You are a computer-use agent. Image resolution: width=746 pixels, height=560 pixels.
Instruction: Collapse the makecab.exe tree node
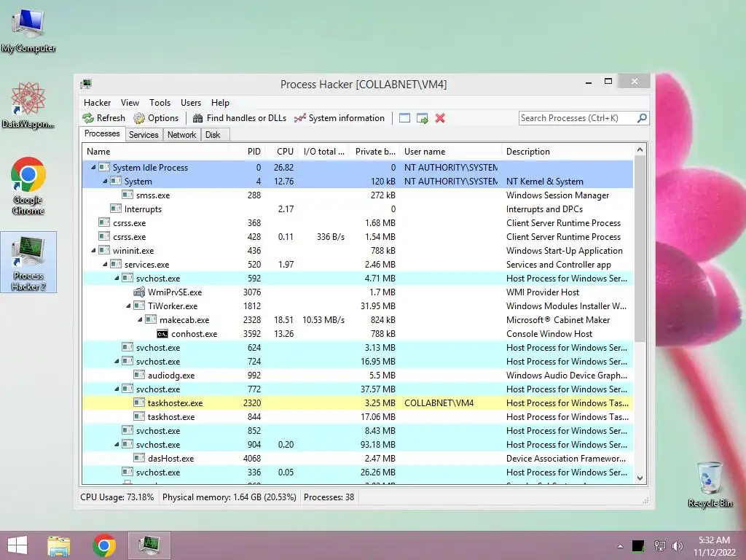(140, 319)
